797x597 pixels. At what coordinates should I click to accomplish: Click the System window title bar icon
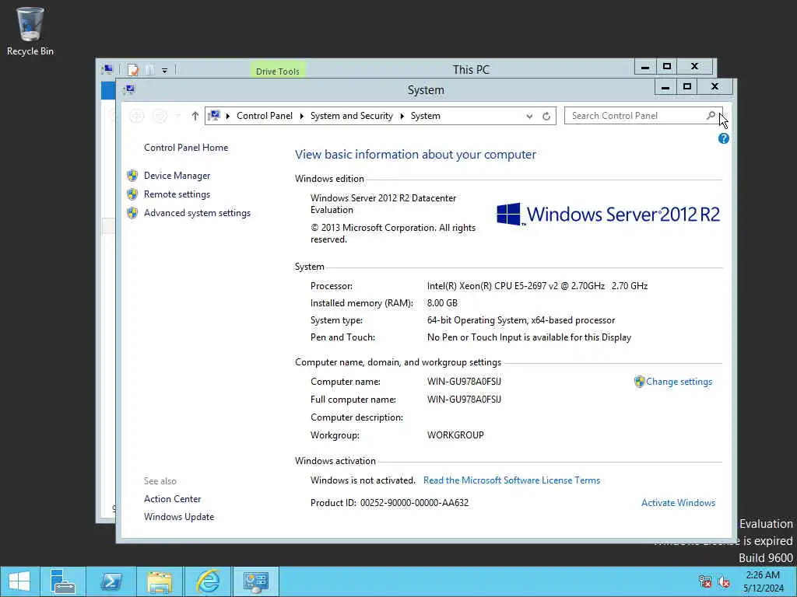(129, 89)
